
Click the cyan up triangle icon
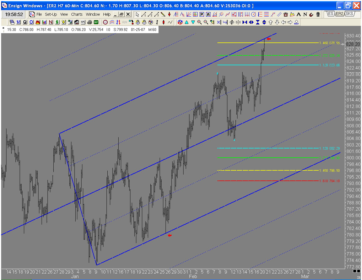point(187,22)
